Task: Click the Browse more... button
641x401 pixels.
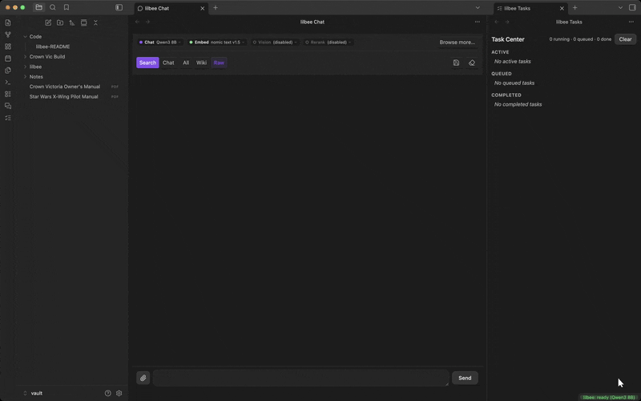Action: coord(457,43)
